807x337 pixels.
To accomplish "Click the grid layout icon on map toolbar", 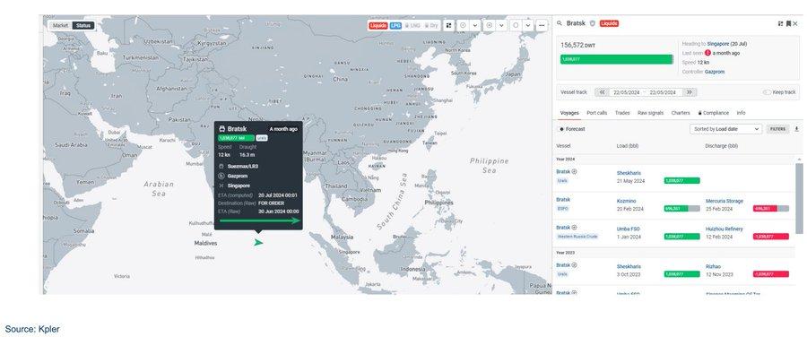I will [x=449, y=25].
